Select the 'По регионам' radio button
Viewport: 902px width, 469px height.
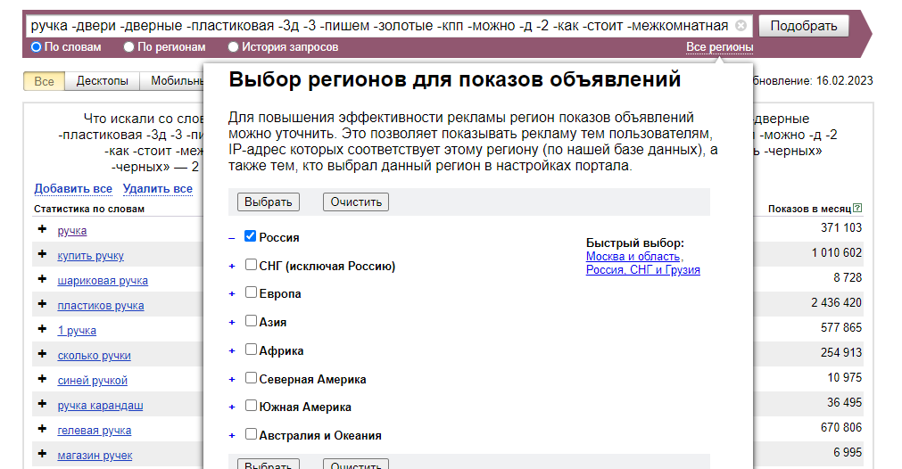coord(128,47)
